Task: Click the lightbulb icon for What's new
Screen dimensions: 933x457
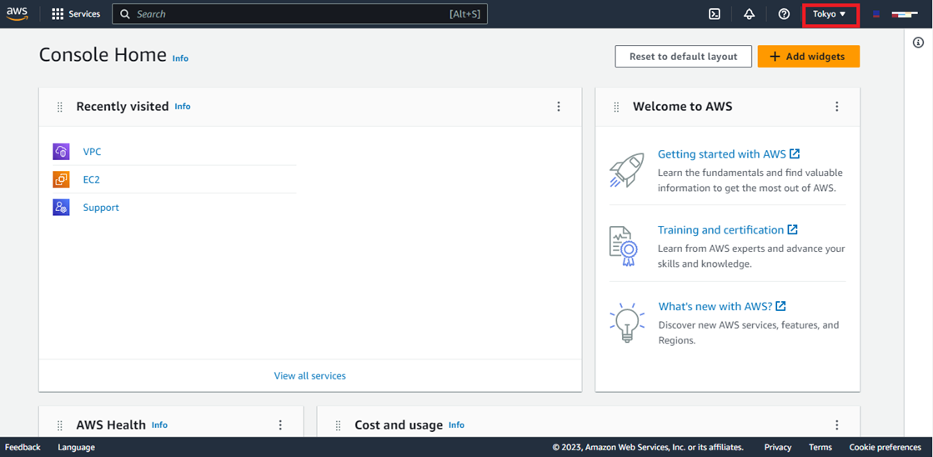Action: click(626, 322)
